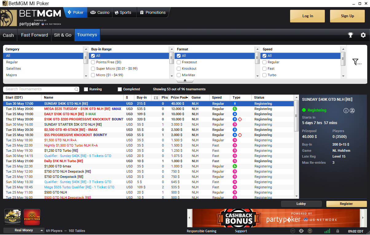Open the Real Money mode dropdown

(x=24, y=230)
